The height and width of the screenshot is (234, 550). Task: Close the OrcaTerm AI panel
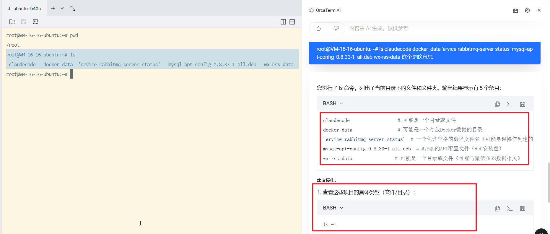coord(539,10)
